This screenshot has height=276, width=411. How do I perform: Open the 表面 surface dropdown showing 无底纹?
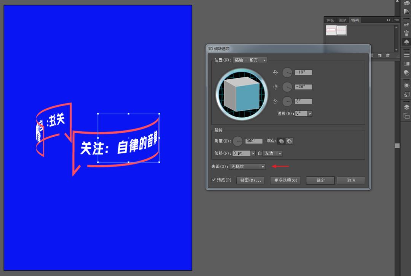tap(247, 166)
